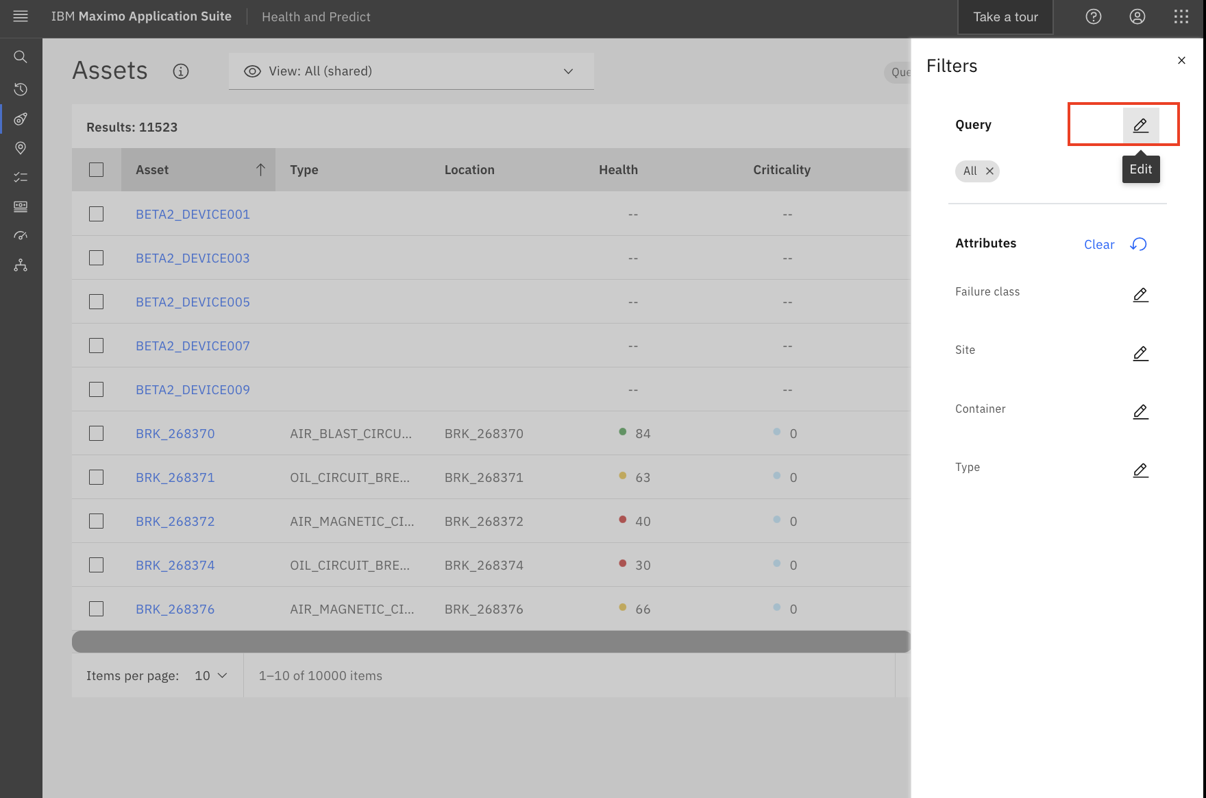
Task: Open the BETA2_DEVICE001 asset link
Action: tap(193, 215)
